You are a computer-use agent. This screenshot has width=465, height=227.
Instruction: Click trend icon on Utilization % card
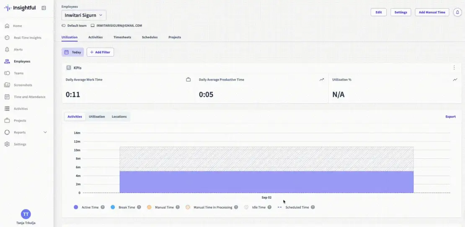(x=455, y=80)
